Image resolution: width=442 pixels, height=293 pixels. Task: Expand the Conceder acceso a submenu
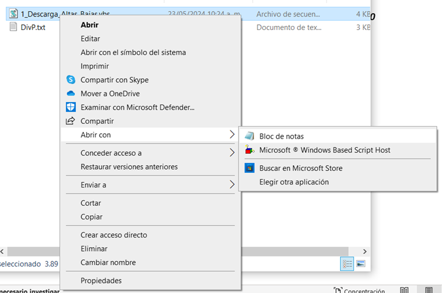coord(232,153)
